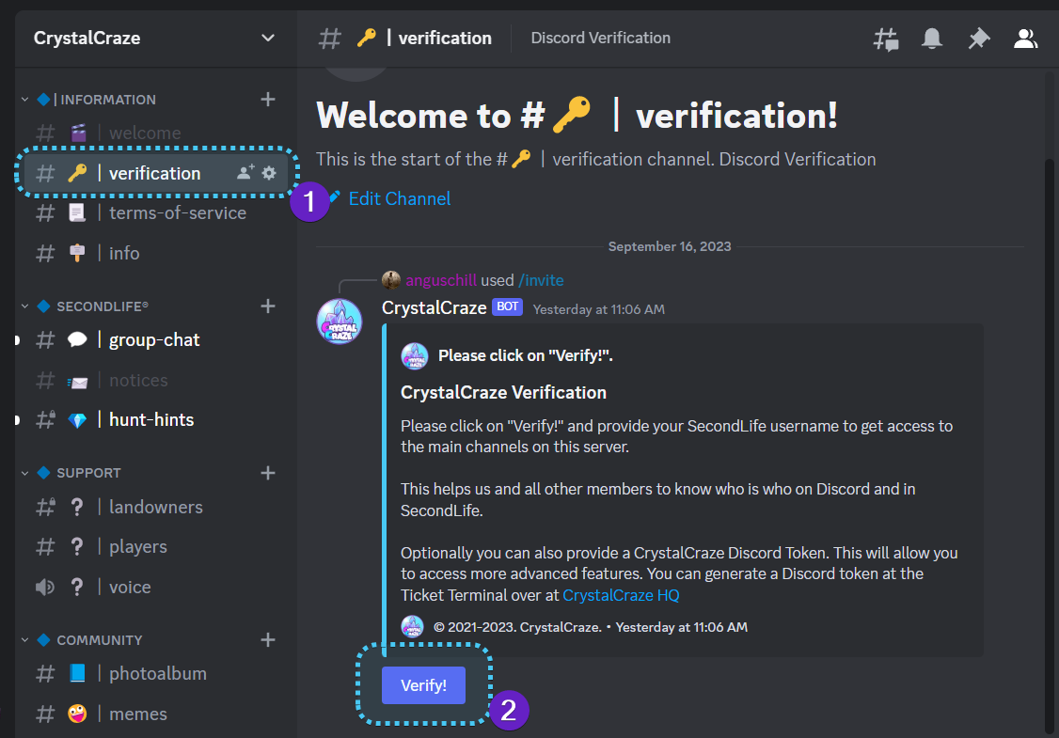Open the players support channel
Viewport: 1059px width, 738px height.
point(155,547)
